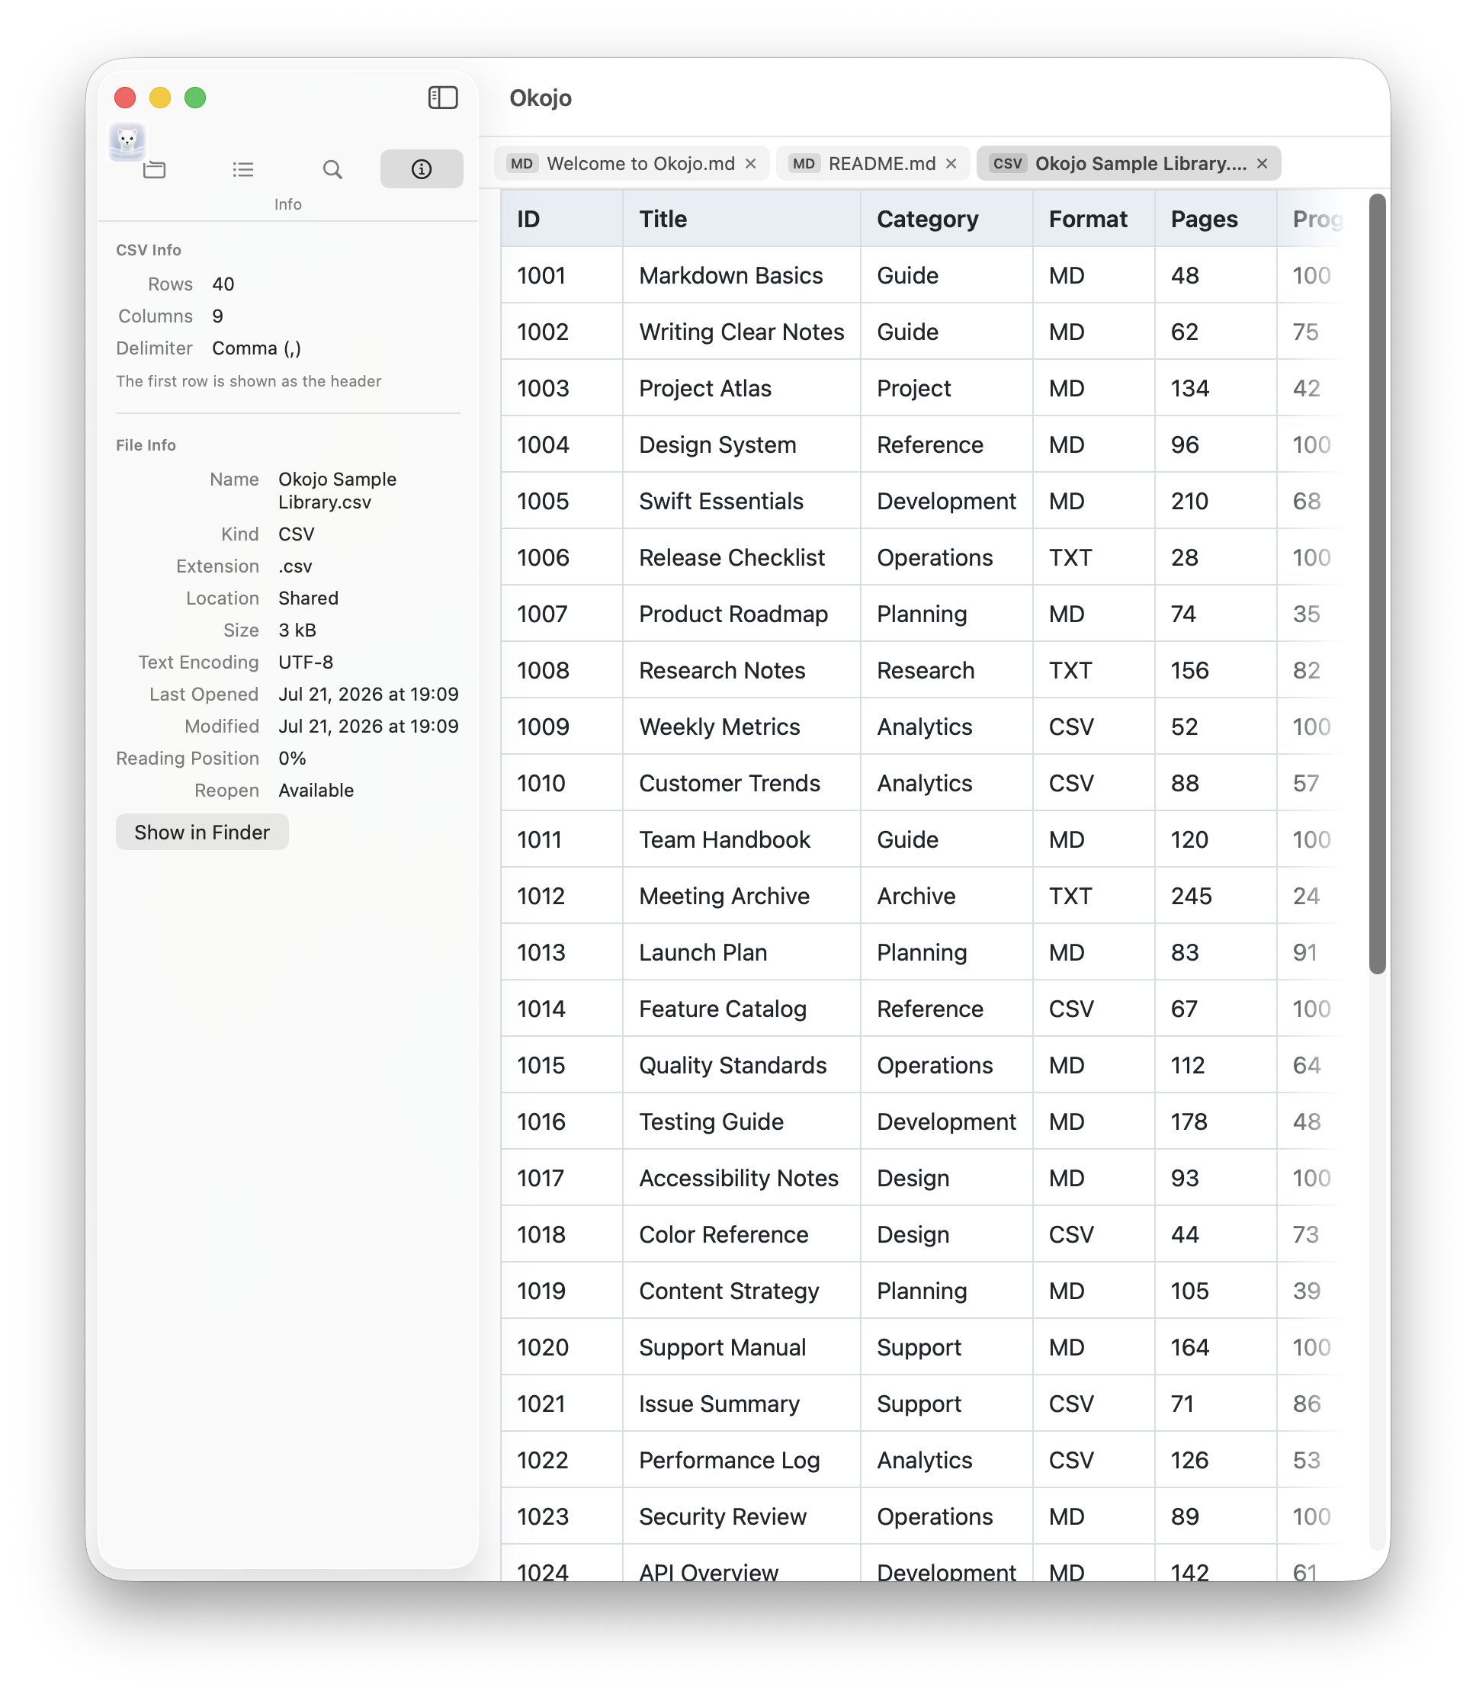Open the file browser sidebar tab

(154, 170)
